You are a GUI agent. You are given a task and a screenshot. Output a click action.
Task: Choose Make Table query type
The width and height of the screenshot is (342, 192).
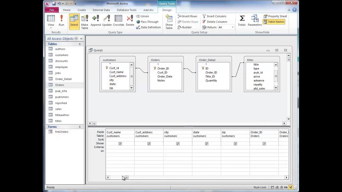click(x=84, y=22)
